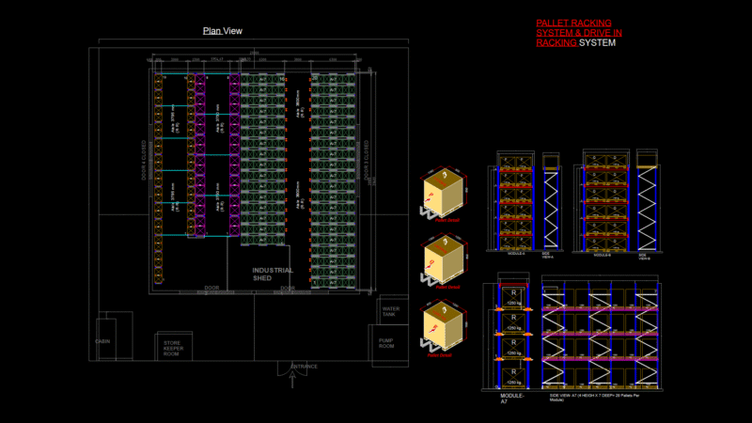Select the right "DOOR" label on the shed's bottom wall
752x423 pixels.
pyautogui.click(x=288, y=289)
